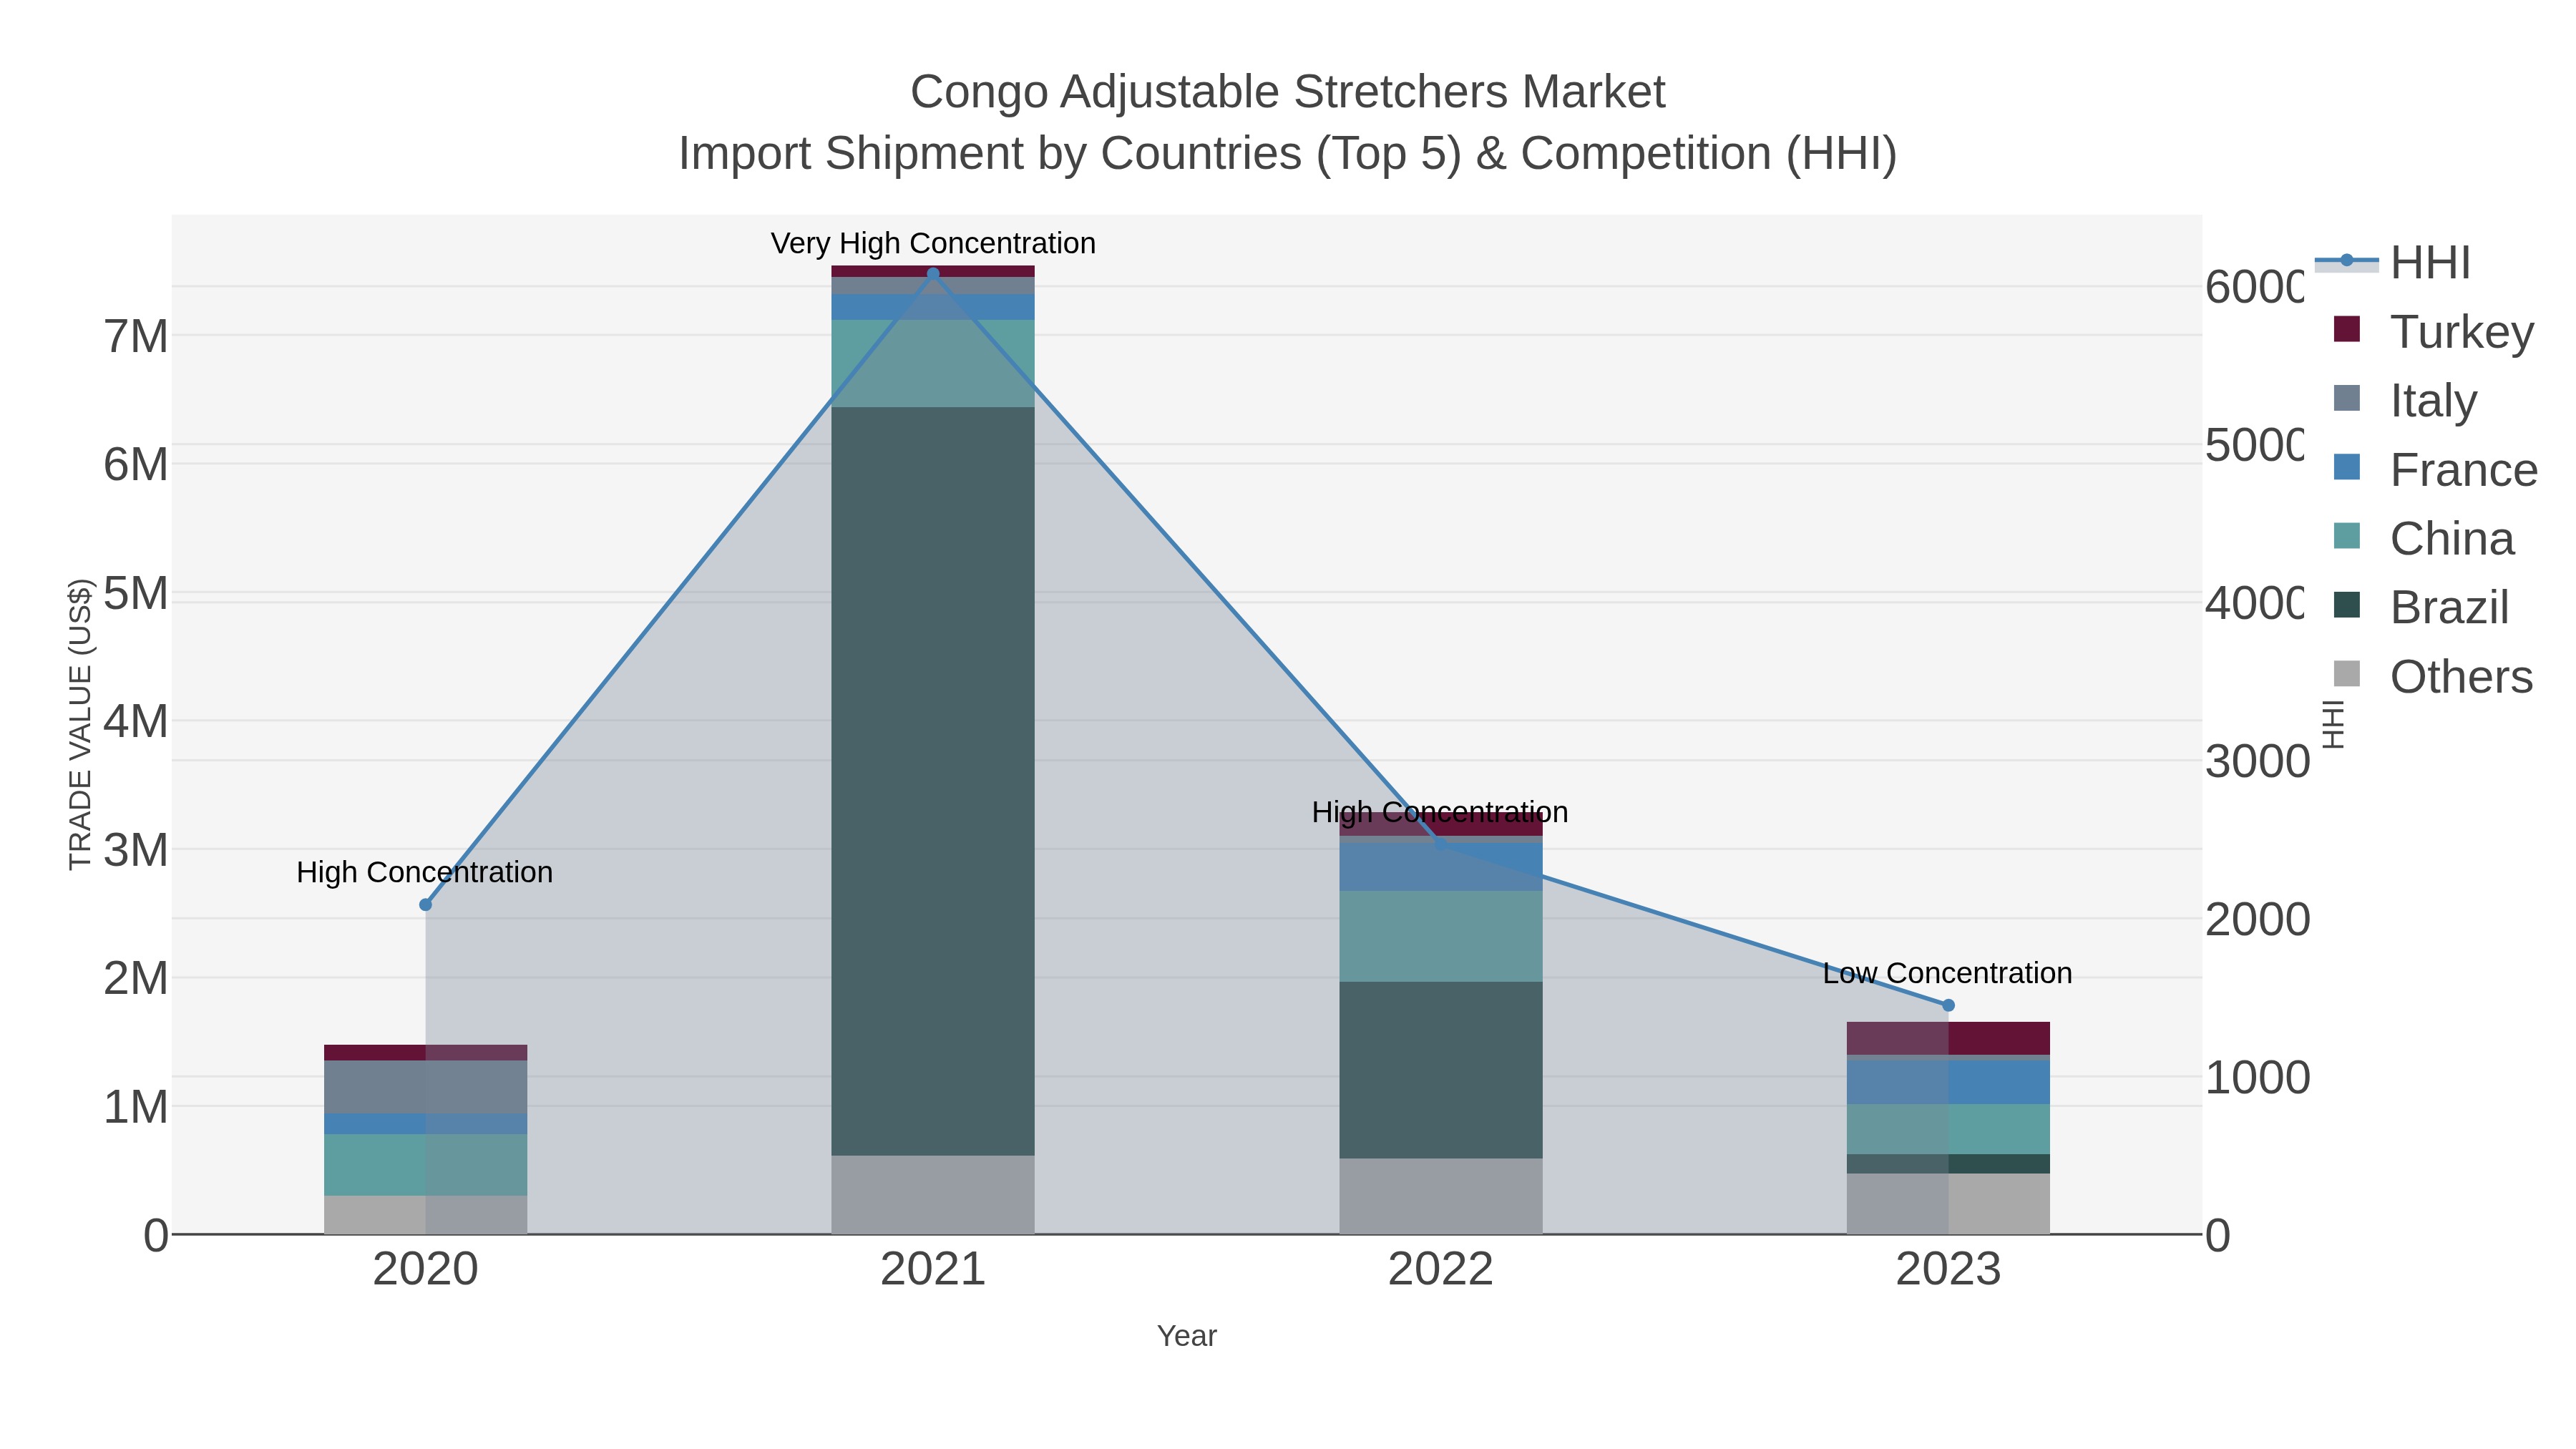Click the 1000 right axis tick label
This screenshot has height=1449, width=2576.
click(x=2258, y=1078)
